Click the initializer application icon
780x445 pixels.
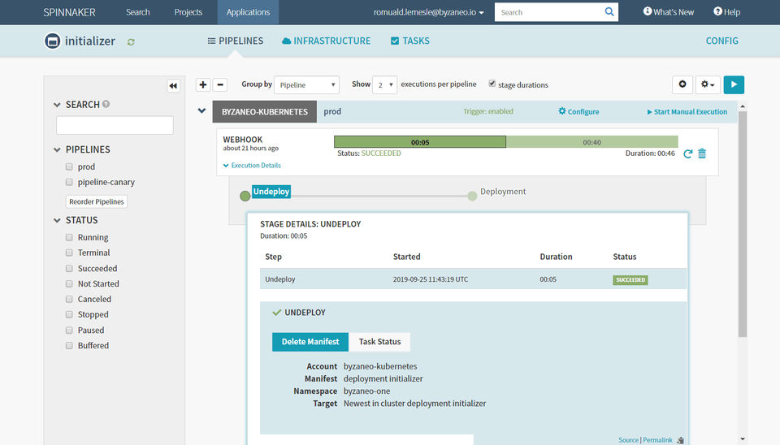(52, 41)
